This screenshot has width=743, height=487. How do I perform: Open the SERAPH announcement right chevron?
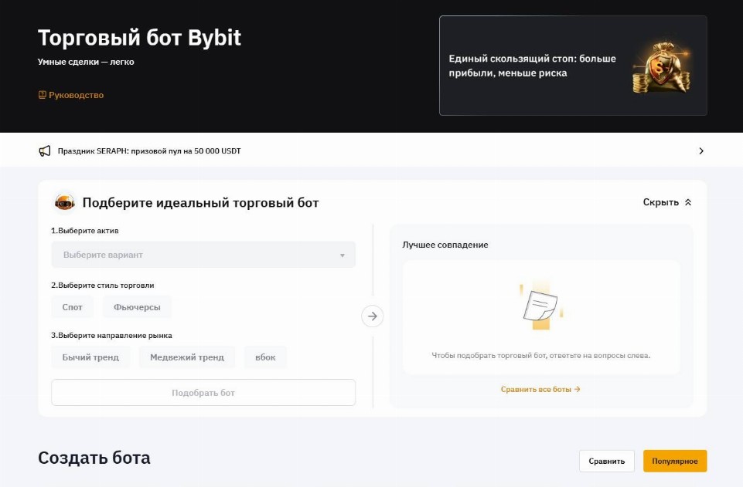tap(700, 151)
